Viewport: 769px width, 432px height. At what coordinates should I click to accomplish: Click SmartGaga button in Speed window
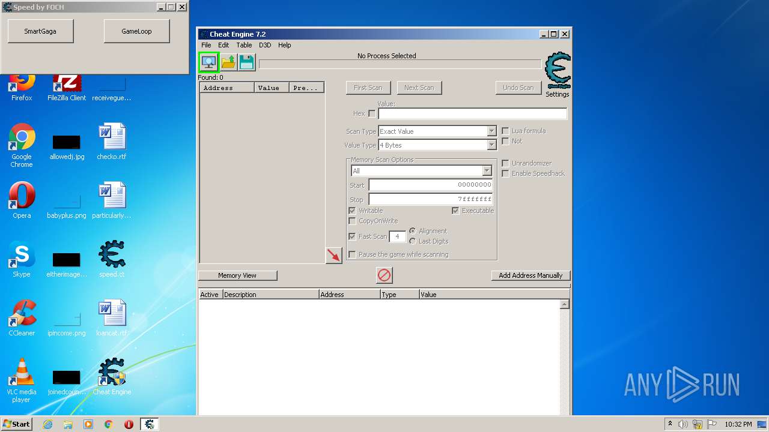click(x=40, y=31)
